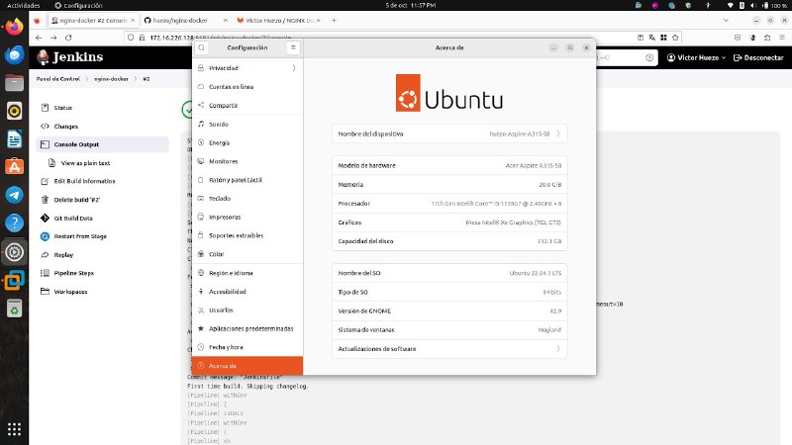Select Impresoras in the settings sidebar
Viewport: 792px width, 445px height.
[x=247, y=217]
